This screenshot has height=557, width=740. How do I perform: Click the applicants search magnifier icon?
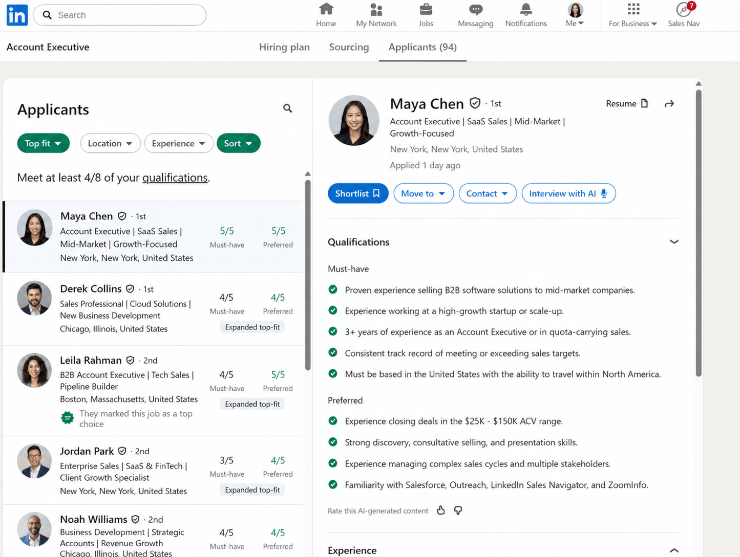pyautogui.click(x=288, y=108)
